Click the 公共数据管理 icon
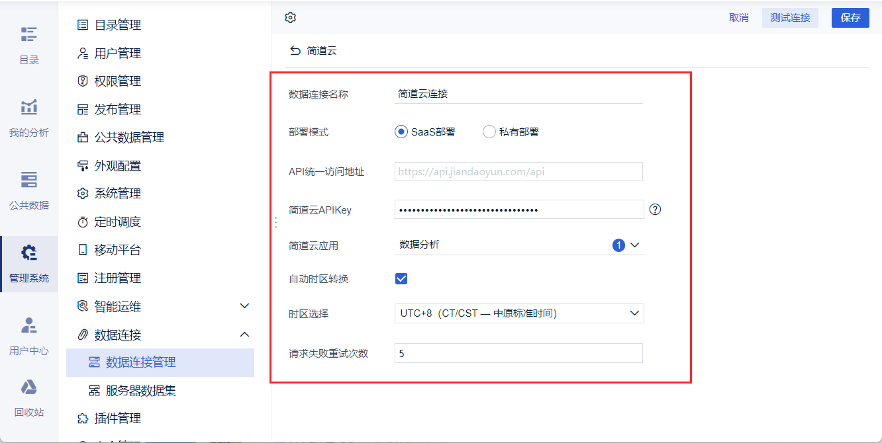The height and width of the screenshot is (443, 882). [83, 138]
